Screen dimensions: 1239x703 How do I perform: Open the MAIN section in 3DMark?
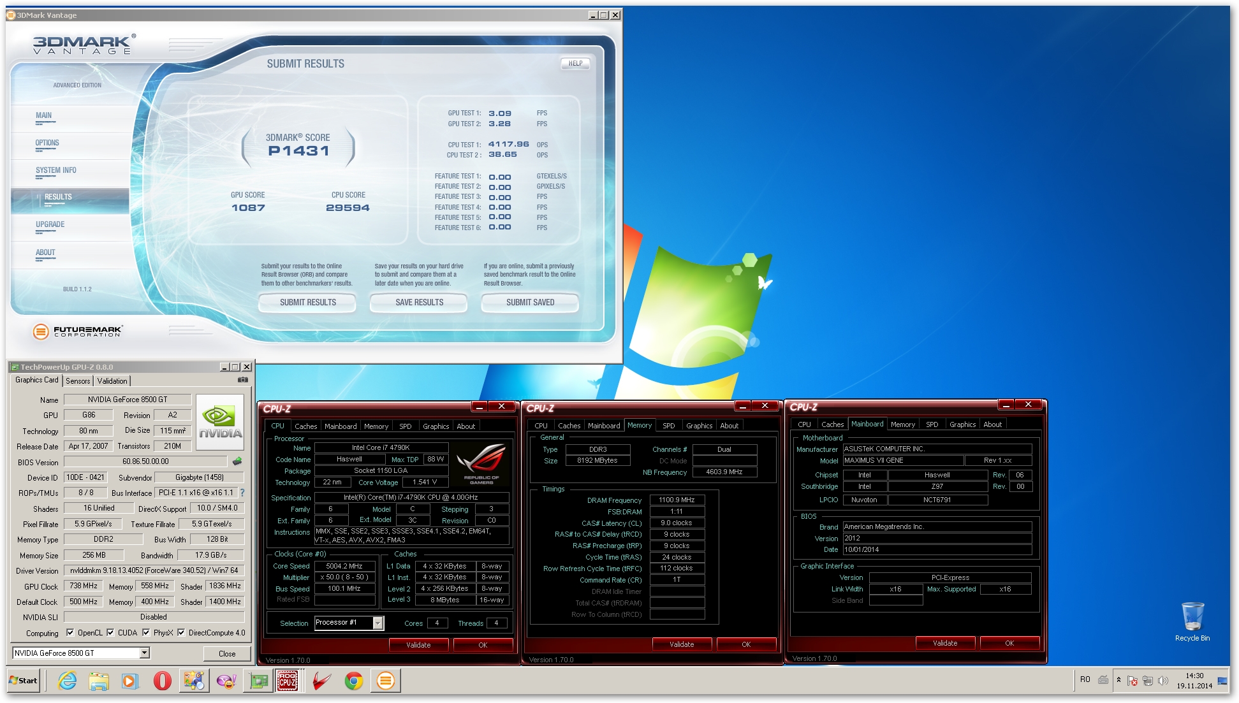point(44,116)
